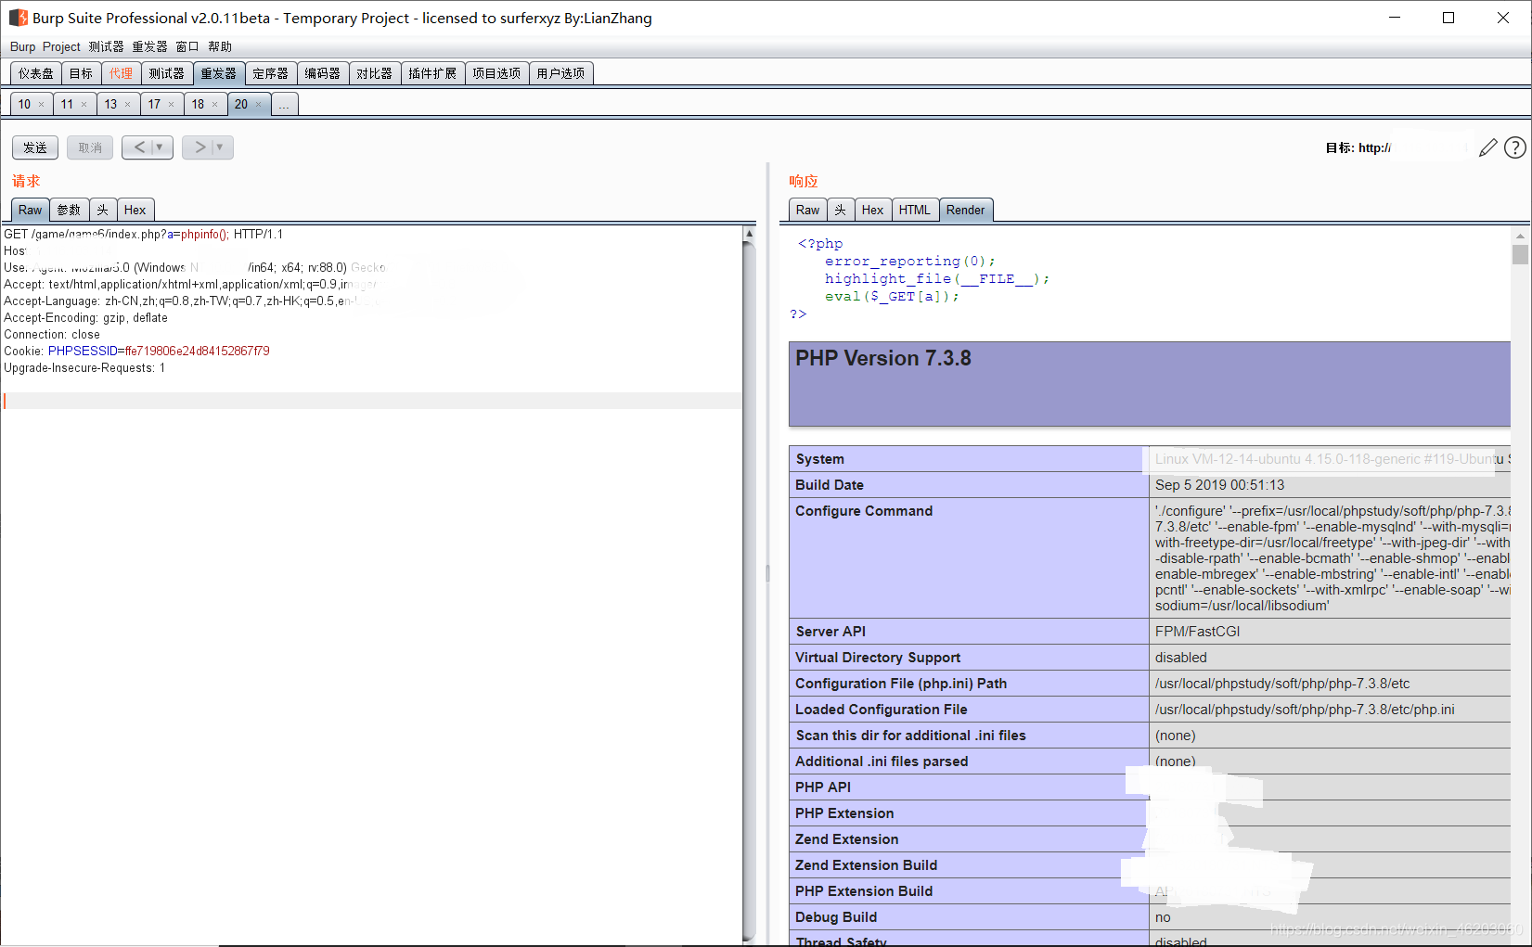
Task: Close repeater tab 20
Action: (x=258, y=105)
